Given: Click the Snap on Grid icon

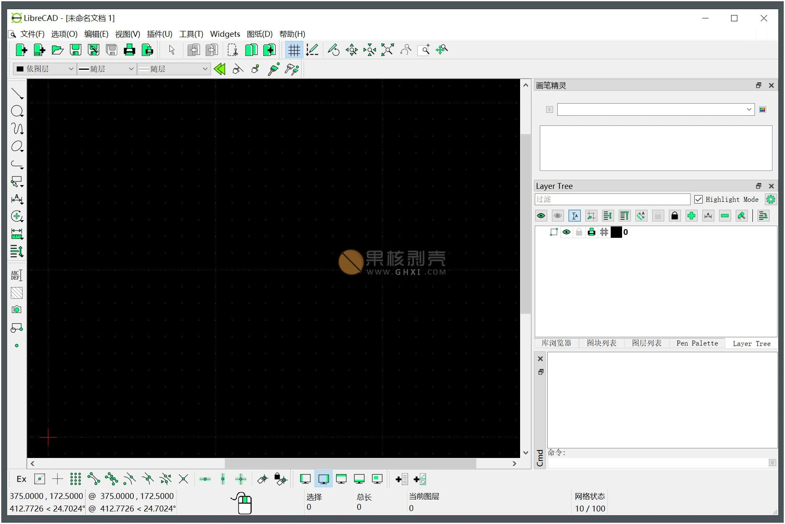Looking at the screenshot, I should 76,479.
